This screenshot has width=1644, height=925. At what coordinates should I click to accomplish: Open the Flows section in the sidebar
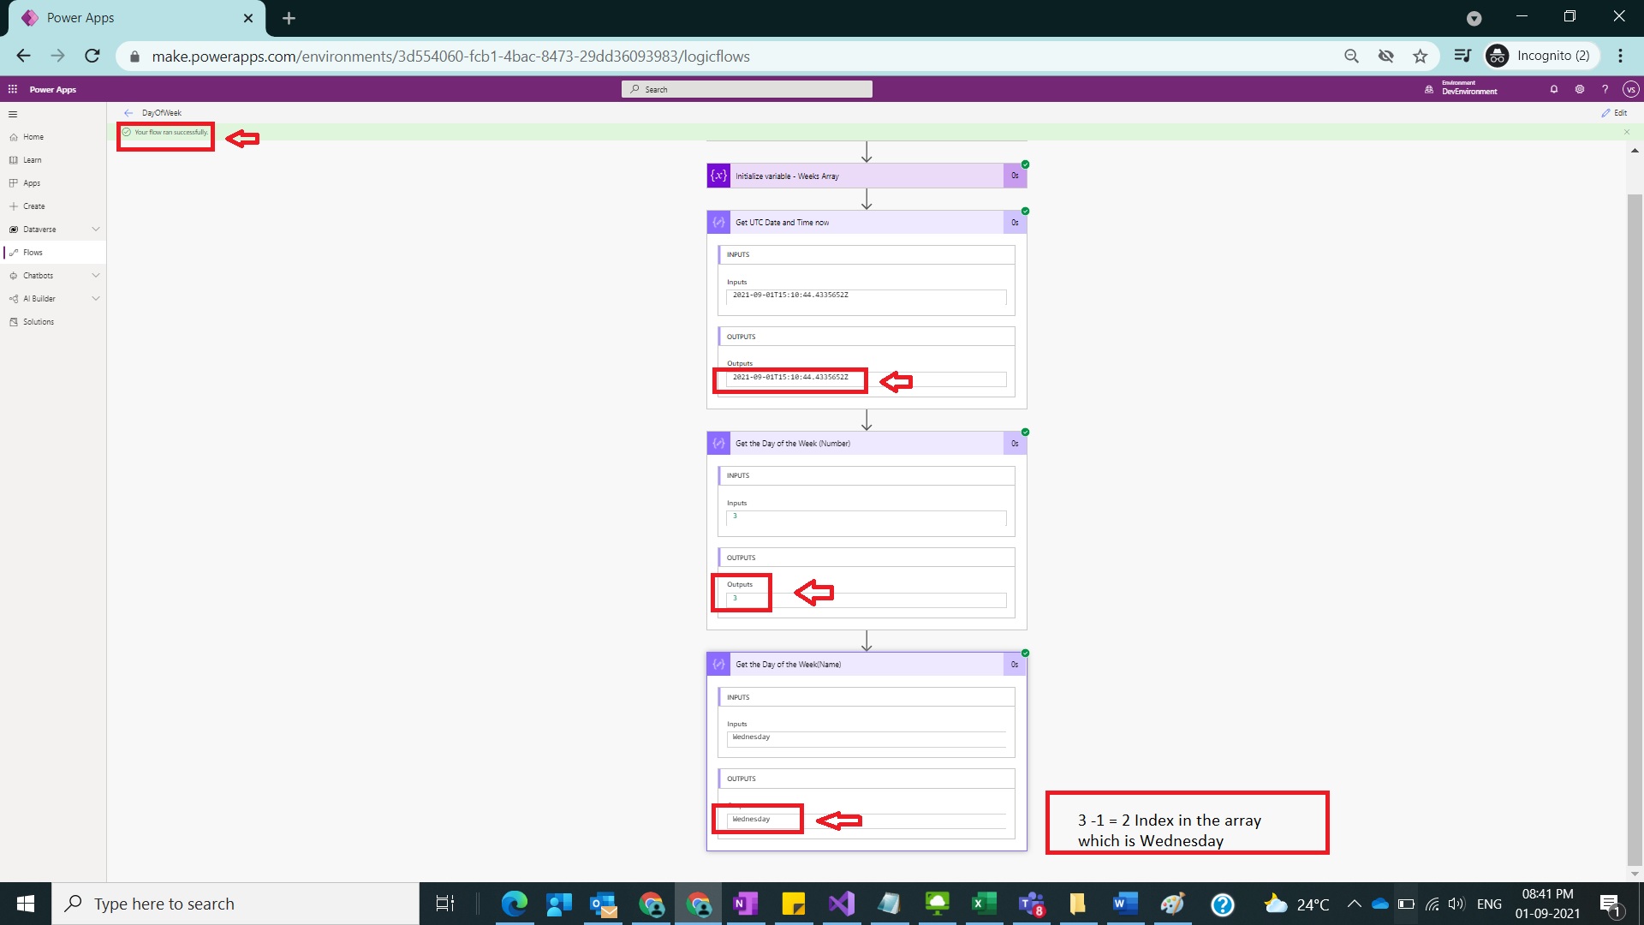click(31, 252)
